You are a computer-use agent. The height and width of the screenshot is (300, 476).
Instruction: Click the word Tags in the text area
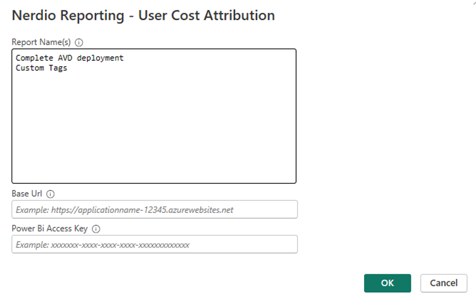[x=58, y=68]
